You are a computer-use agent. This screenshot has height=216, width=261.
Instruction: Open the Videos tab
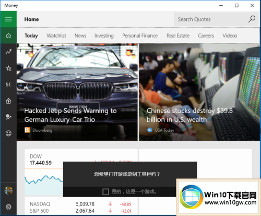pyautogui.click(x=230, y=36)
